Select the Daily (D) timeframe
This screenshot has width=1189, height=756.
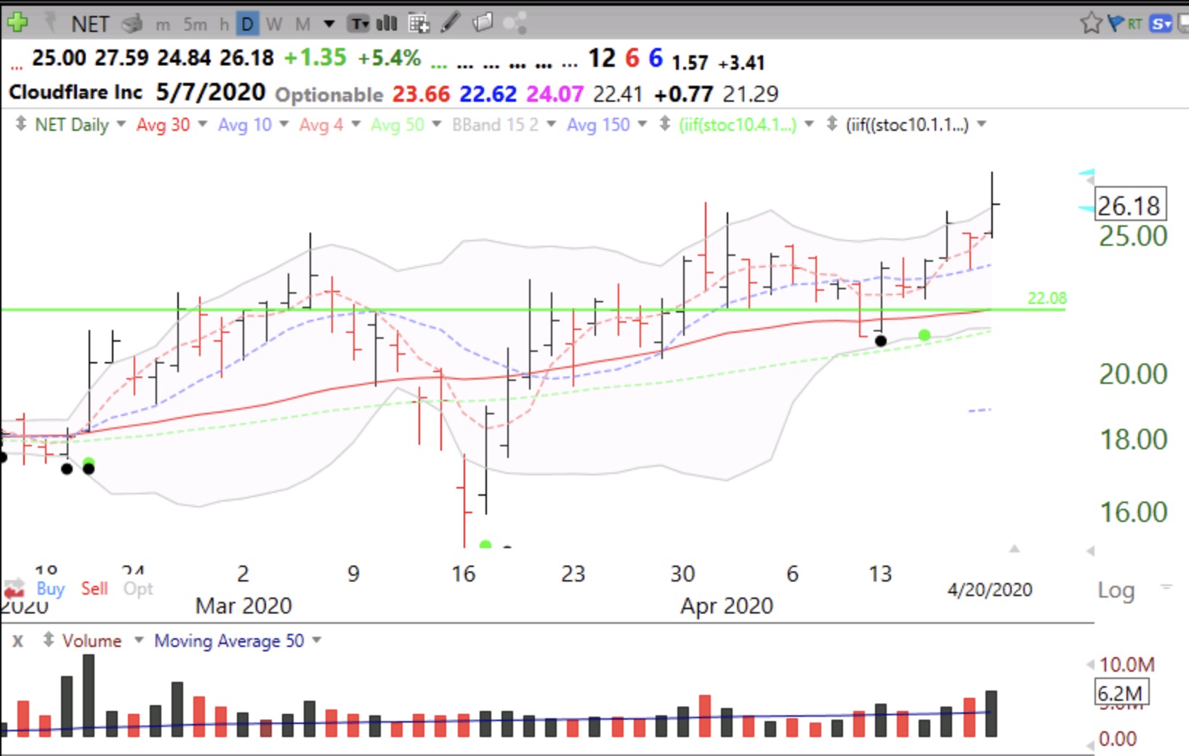[247, 25]
